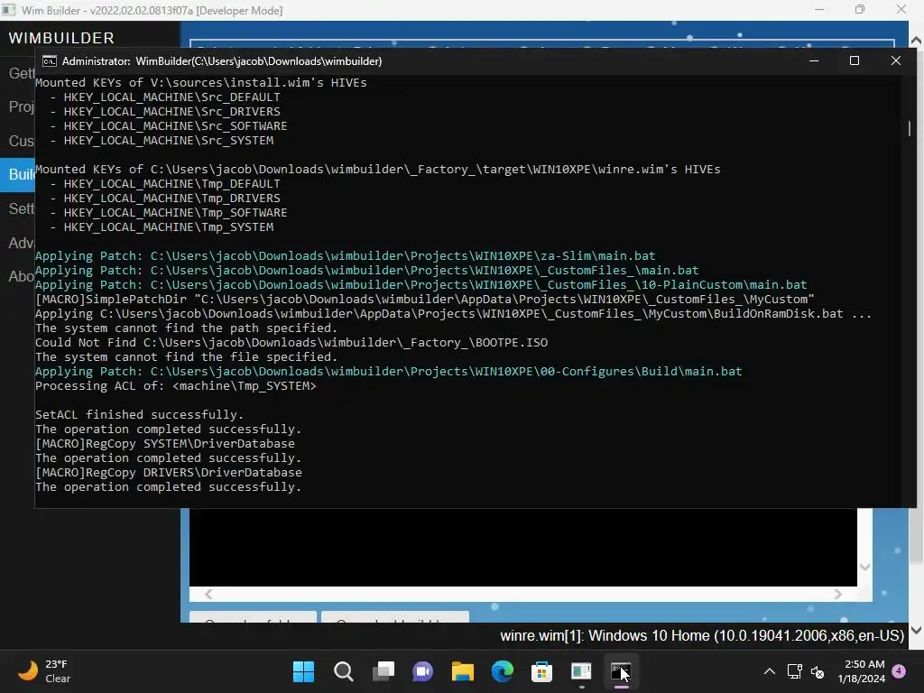Image resolution: width=924 pixels, height=693 pixels.
Task: Switch to command prompt taskbar icon
Action: [x=621, y=671]
